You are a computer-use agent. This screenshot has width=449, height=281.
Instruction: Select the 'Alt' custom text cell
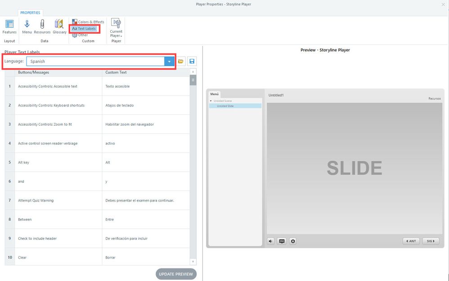click(146, 162)
